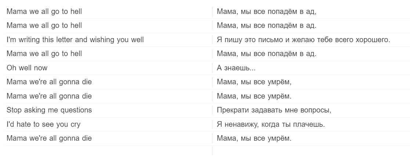Click the first 'Мама, мы все попадём в ад,' translation
This screenshot has height=159, width=410.
266,11
